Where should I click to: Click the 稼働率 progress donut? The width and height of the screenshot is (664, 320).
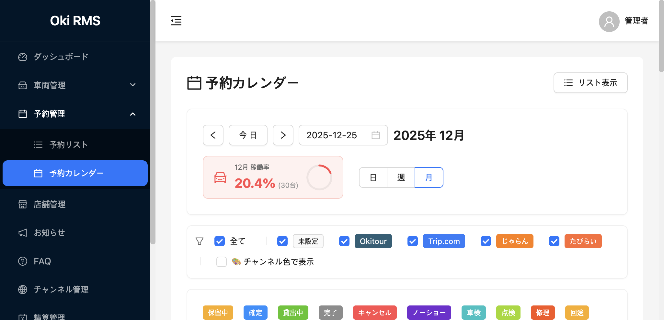click(319, 177)
